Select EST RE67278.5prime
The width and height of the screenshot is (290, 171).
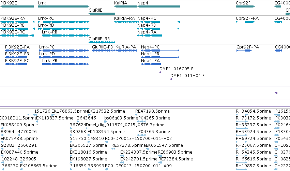(113, 149)
